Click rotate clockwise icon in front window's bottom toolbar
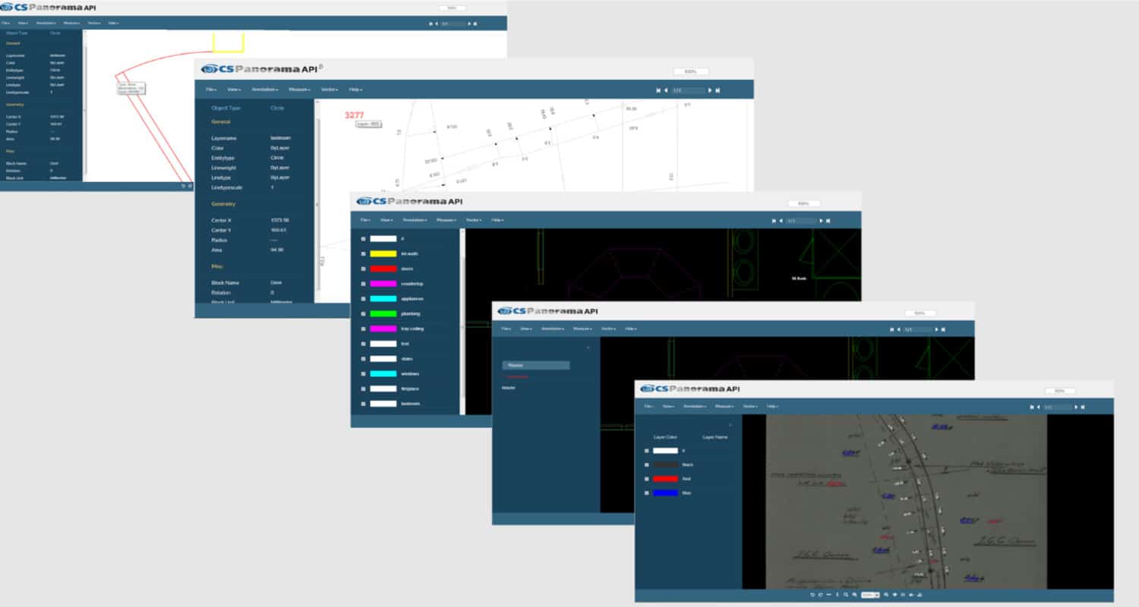This screenshot has height=607, width=1139. click(820, 595)
